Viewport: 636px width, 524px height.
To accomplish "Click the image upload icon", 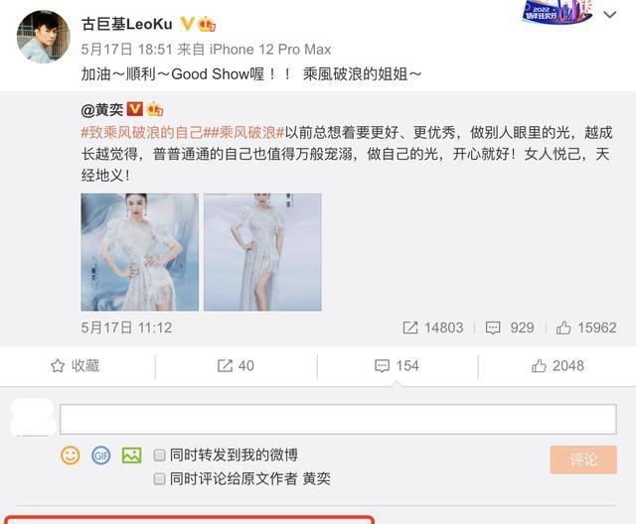I will 132,456.
